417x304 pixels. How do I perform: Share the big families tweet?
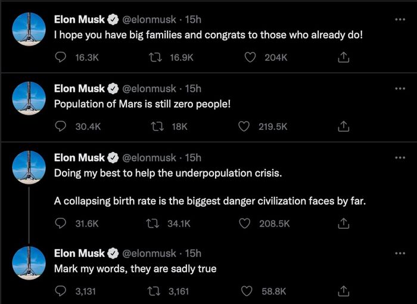pos(343,57)
